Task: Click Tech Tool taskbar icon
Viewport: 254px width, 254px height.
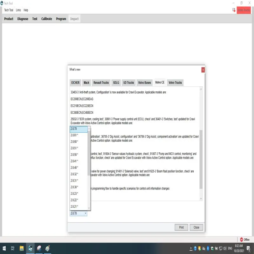Action: click(30, 248)
